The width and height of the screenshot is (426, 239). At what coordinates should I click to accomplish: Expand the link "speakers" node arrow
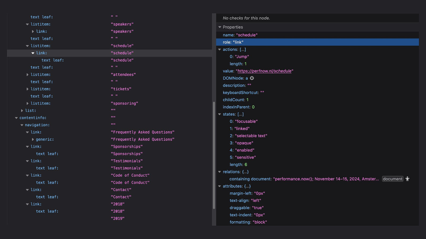click(33, 31)
